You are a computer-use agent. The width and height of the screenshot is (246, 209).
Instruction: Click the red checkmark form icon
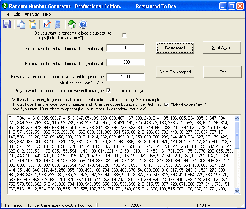[x=47, y=24]
